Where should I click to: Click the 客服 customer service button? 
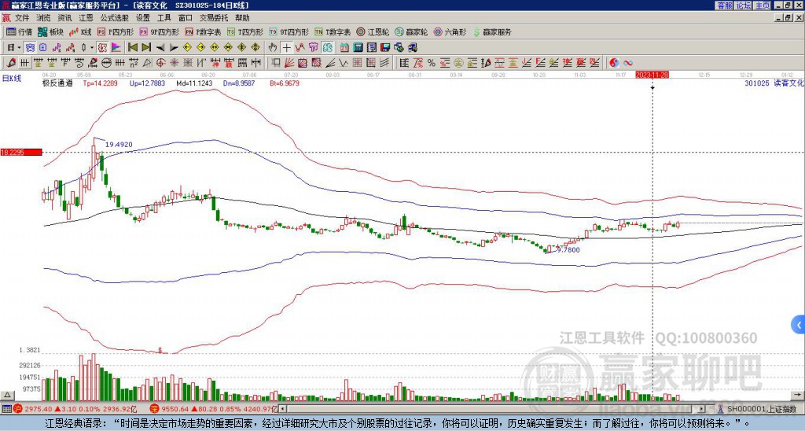(724, 6)
